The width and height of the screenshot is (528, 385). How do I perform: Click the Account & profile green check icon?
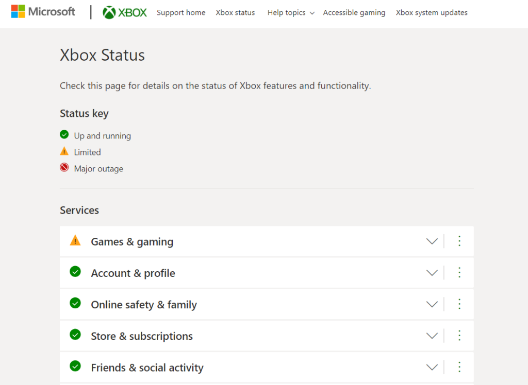[75, 272]
